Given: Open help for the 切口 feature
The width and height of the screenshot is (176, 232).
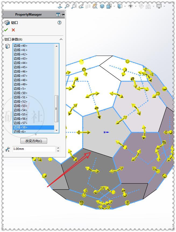Looking at the screenshot, I should click(59, 23).
